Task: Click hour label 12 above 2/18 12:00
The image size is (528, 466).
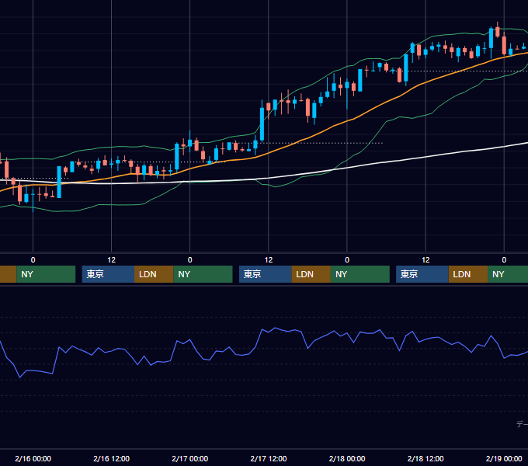Action: tap(426, 260)
